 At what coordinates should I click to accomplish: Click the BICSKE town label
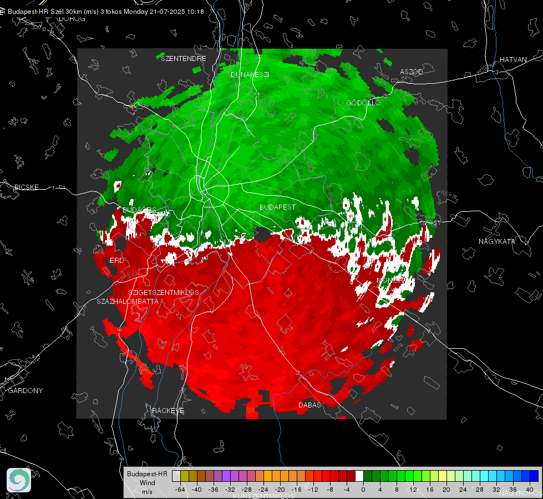26,187
